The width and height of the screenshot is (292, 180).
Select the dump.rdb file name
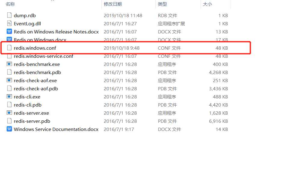(x=25, y=15)
